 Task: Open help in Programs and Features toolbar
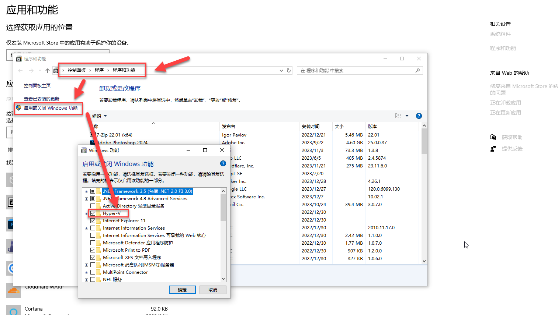pyautogui.click(x=419, y=116)
